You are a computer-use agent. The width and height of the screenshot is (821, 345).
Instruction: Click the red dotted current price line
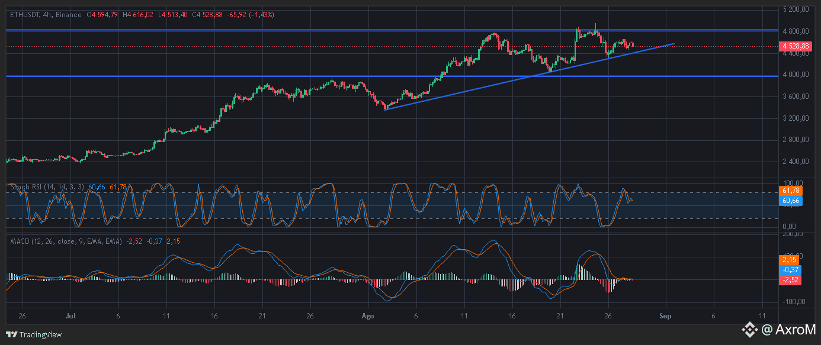click(x=391, y=46)
